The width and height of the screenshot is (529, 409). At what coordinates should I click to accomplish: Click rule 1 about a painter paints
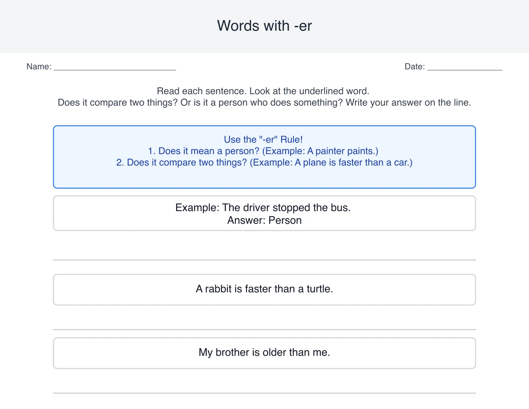[263, 151]
